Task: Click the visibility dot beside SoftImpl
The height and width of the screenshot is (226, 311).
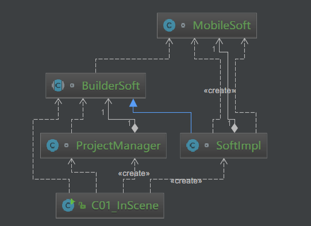Action: [206, 145]
